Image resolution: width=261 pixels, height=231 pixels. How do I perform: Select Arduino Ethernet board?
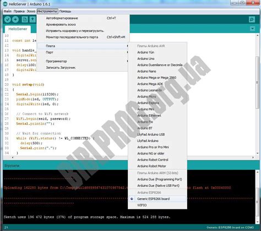click(x=157, y=116)
